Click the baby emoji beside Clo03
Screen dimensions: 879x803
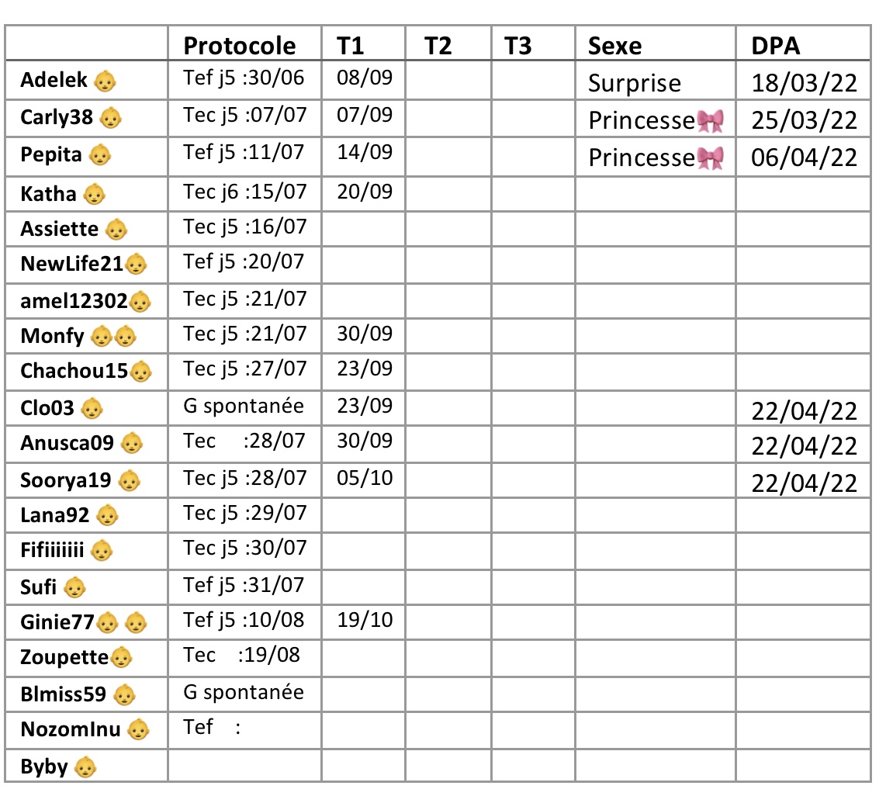coord(92,409)
